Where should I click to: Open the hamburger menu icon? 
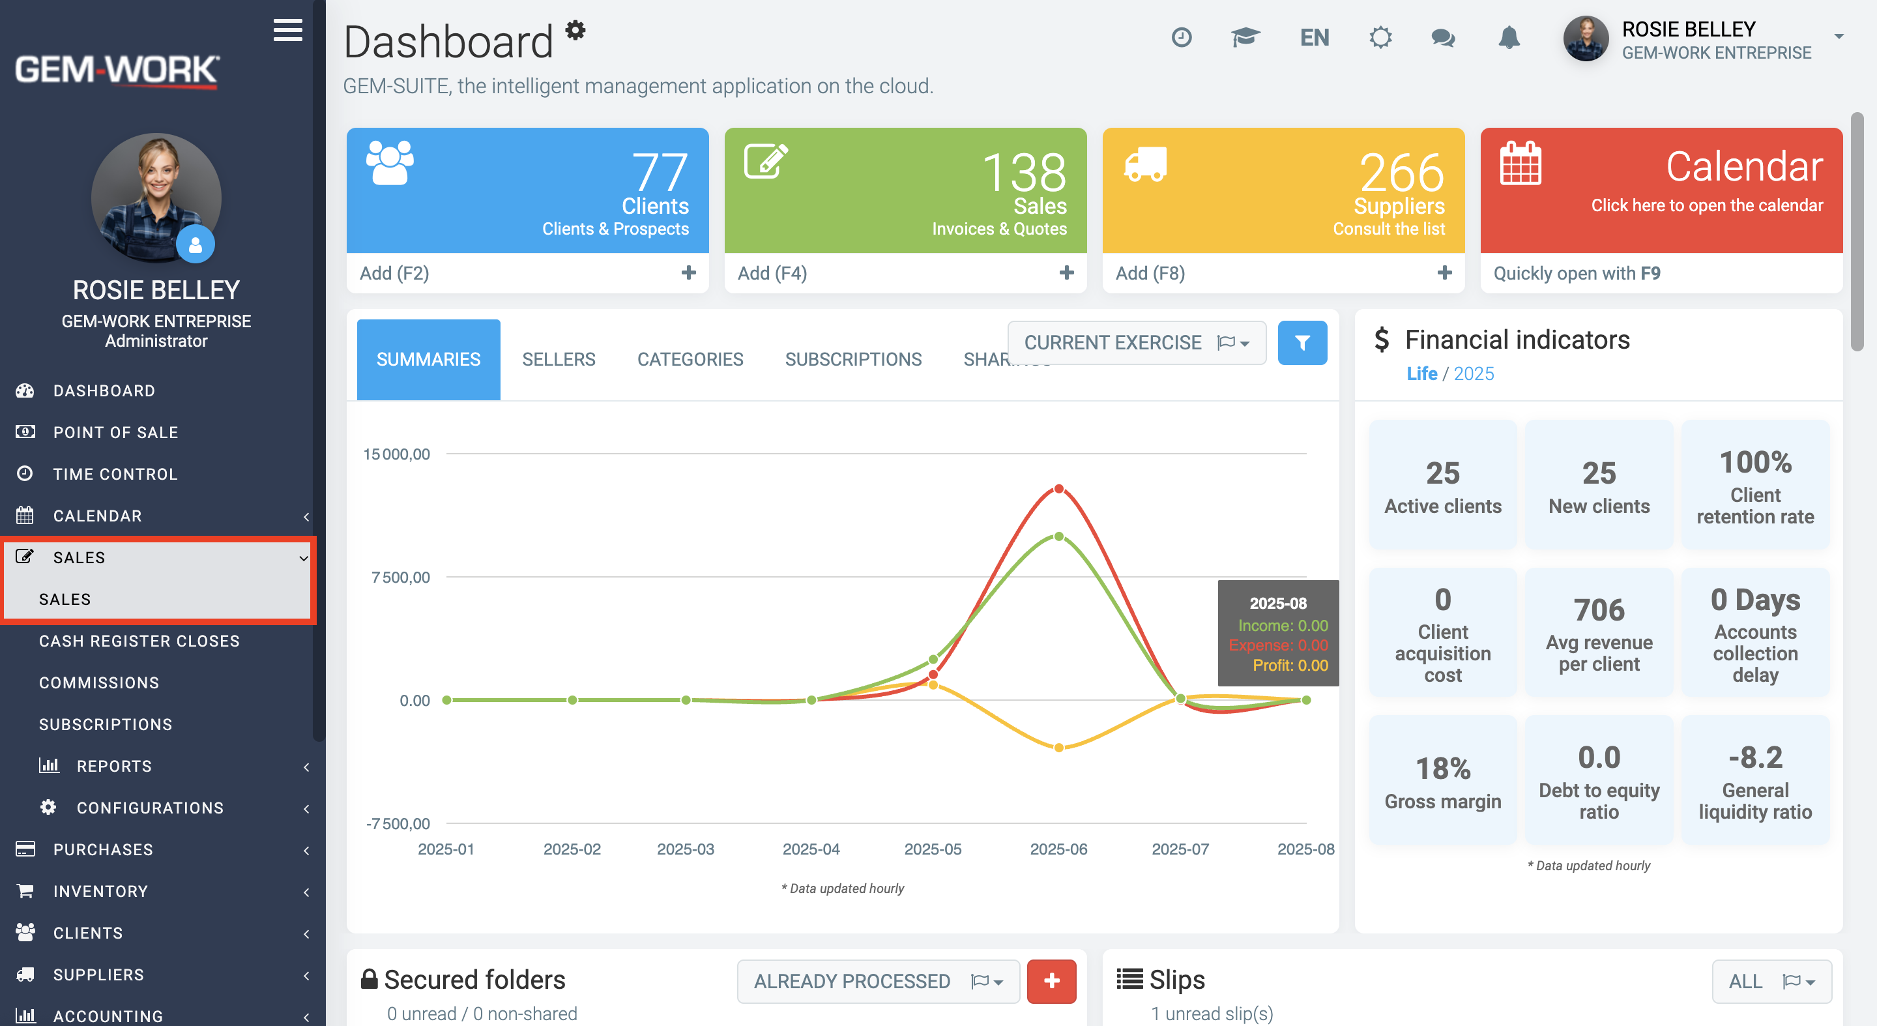288,30
